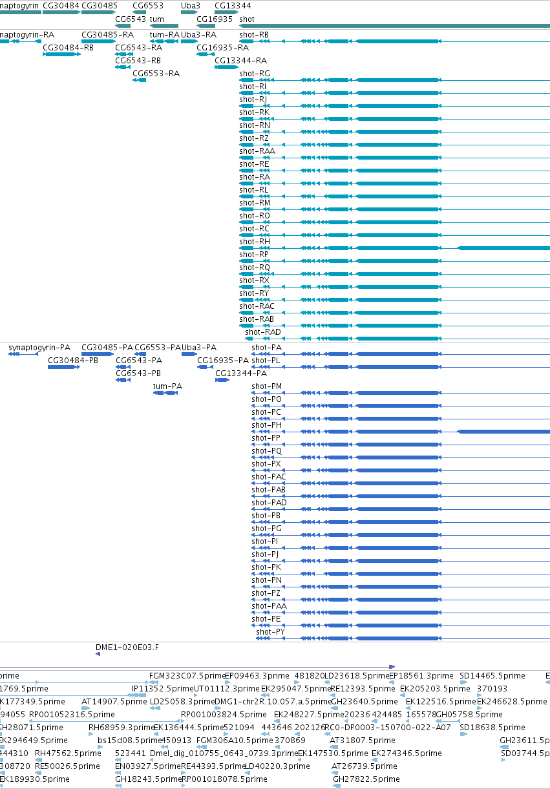Image resolution: width=550 pixels, height=789 pixels.
Task: Click the shot-PG protein label
Action: point(267,528)
